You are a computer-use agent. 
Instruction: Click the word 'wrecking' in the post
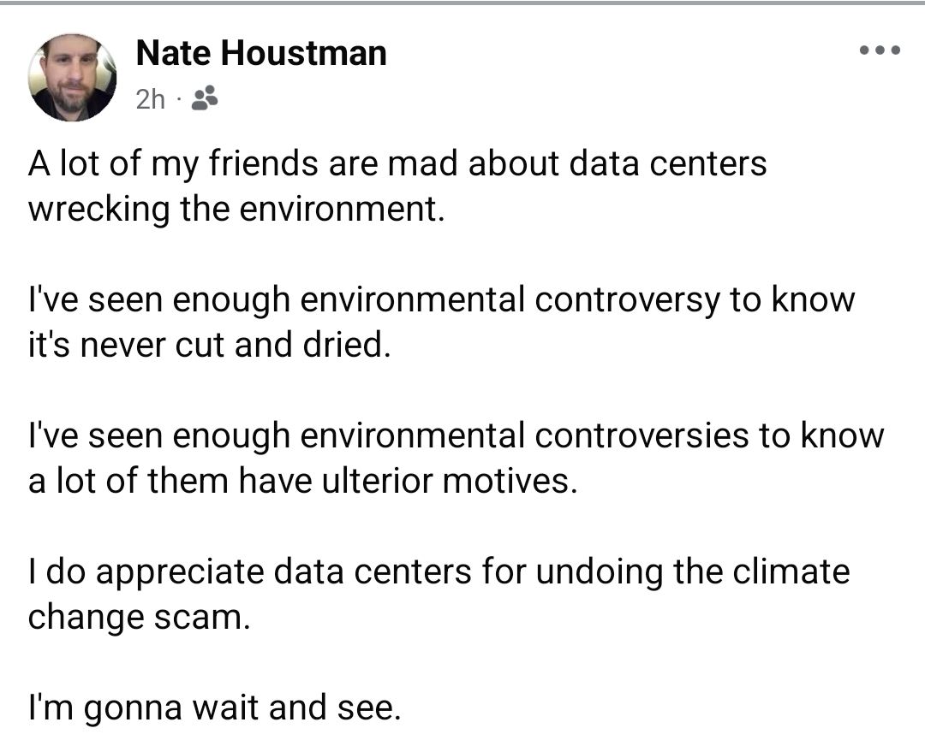pyautogui.click(x=99, y=210)
